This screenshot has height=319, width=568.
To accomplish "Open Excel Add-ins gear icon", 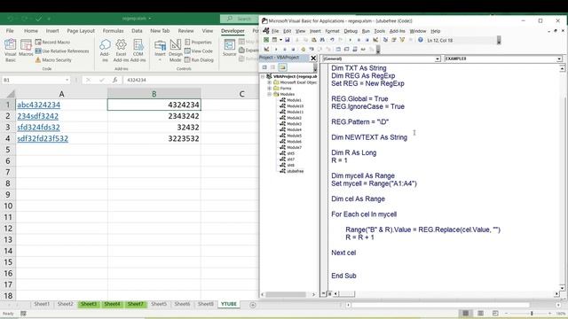I will click(x=121, y=50).
